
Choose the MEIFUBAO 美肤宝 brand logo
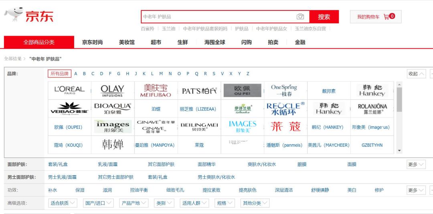156,90
